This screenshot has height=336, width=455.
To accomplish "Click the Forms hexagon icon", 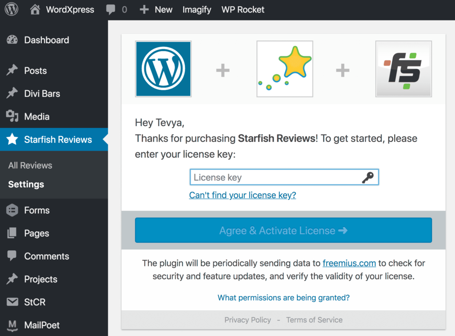I will coord(12,210).
